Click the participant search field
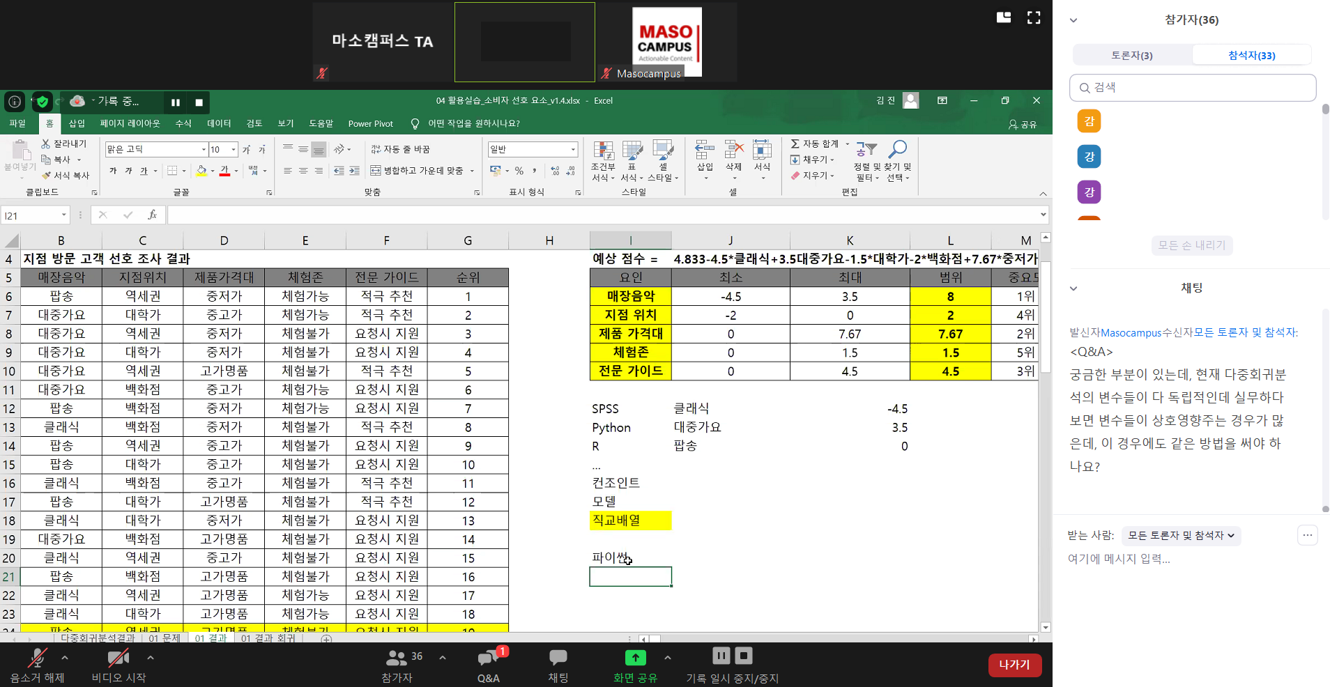 [1193, 88]
